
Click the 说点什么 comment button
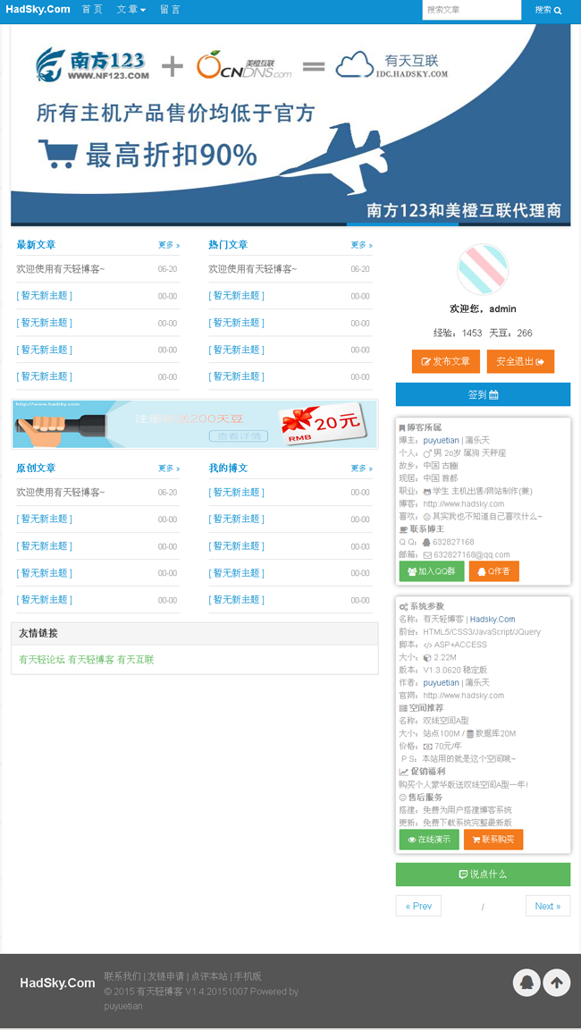[x=483, y=874]
